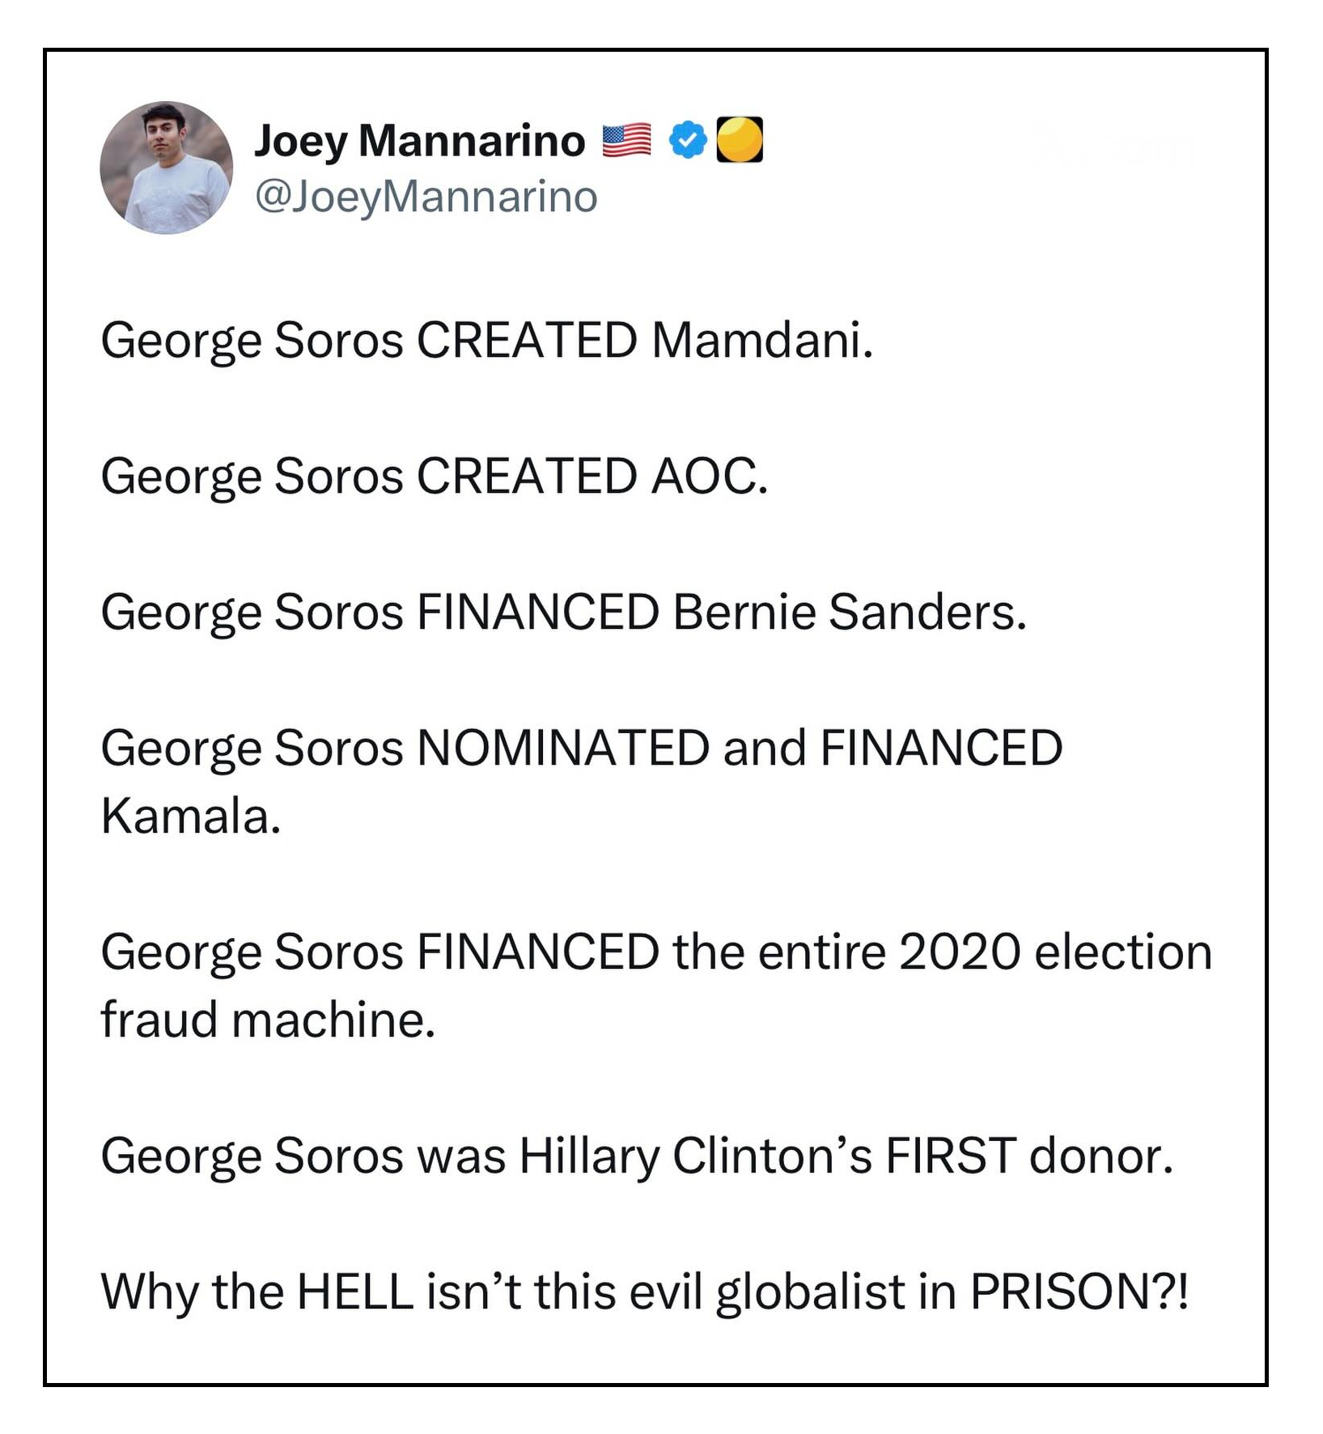Viewport: 1323px width, 1434px height.
Task: Click the word NOMINATED in the tweet
Action: click(x=563, y=748)
